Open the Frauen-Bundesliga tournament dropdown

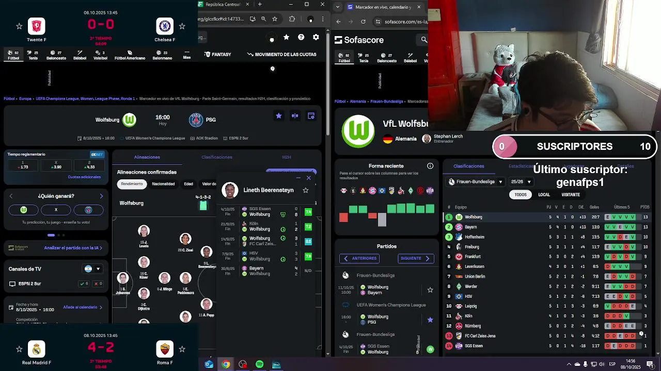click(x=476, y=182)
